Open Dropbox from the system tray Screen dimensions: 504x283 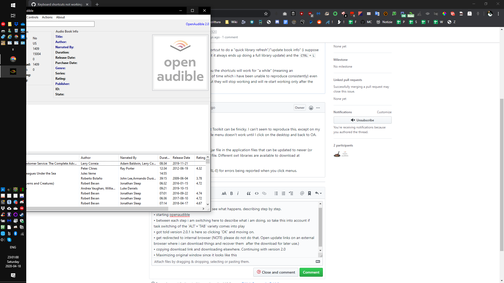(x=3, y=208)
